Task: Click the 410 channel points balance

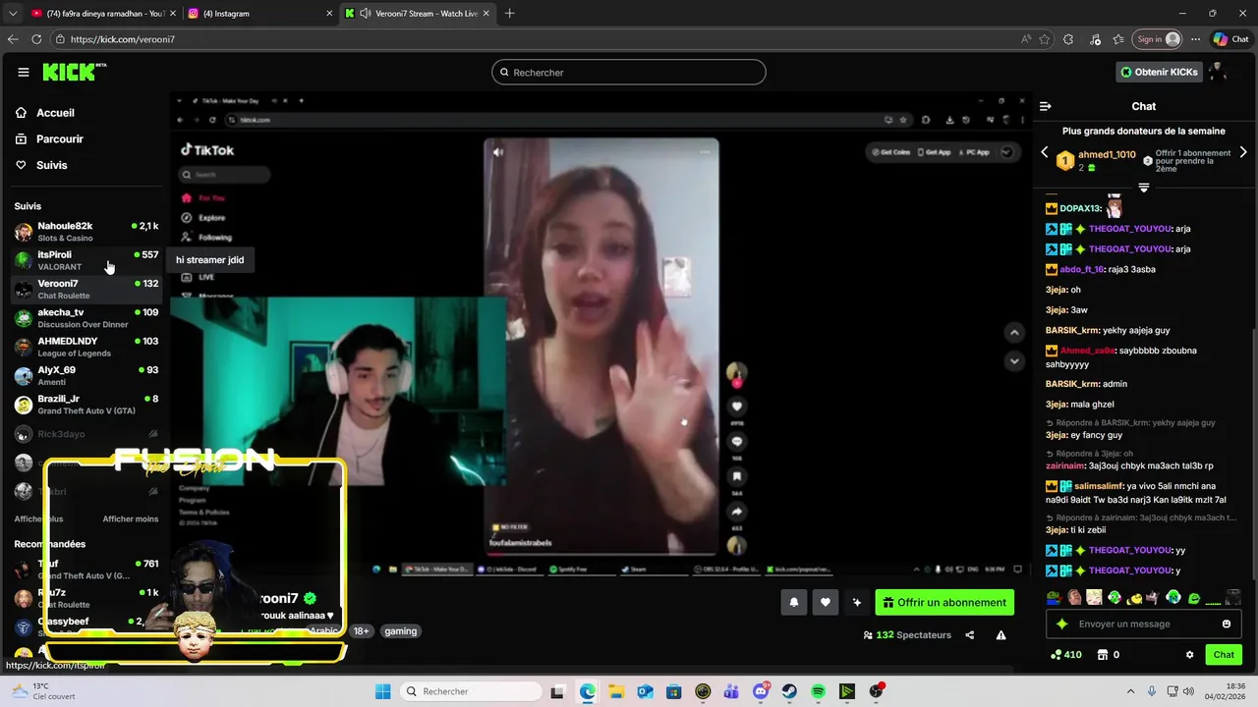Action: click(1066, 655)
